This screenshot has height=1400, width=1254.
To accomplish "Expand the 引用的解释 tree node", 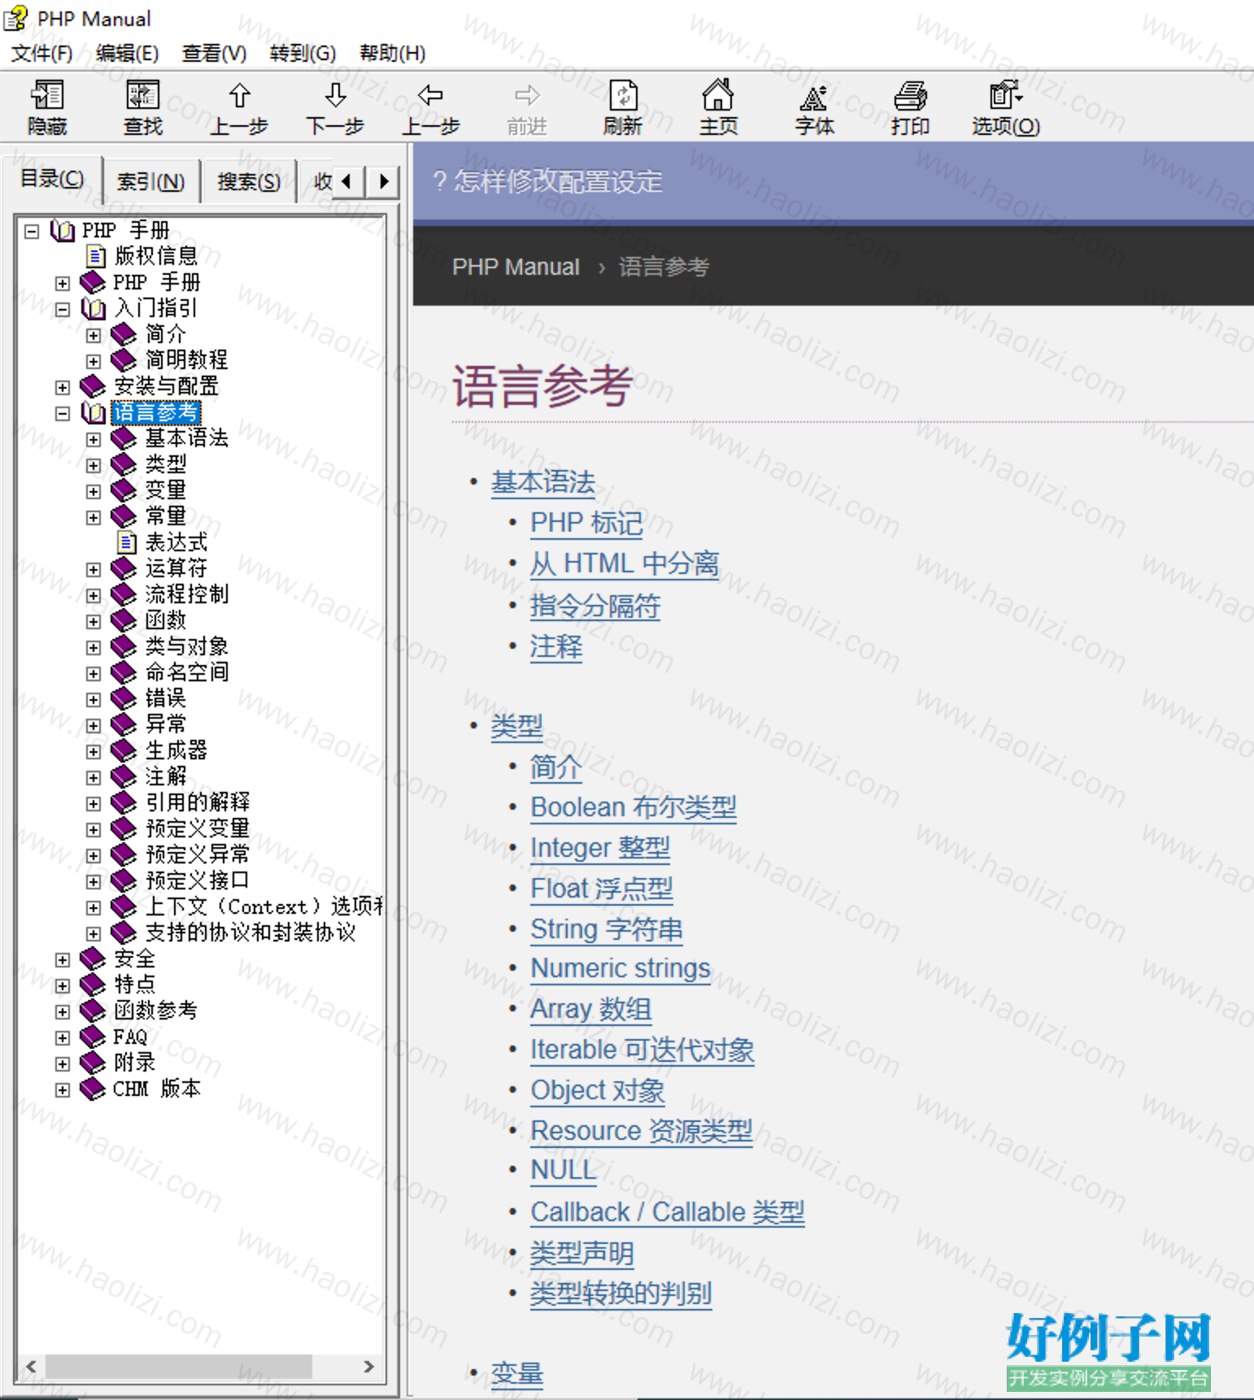I will pos(94,804).
